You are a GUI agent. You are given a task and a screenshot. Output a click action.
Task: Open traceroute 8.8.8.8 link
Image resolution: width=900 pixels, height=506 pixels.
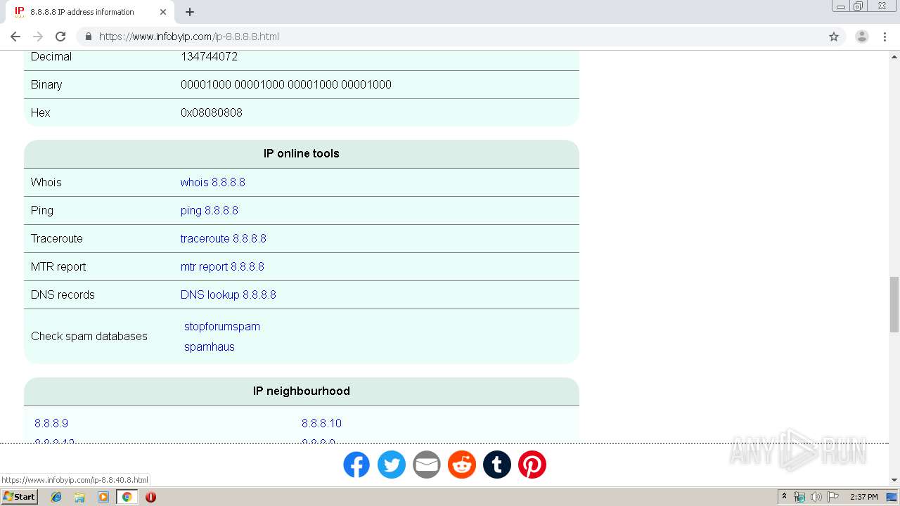pos(223,238)
